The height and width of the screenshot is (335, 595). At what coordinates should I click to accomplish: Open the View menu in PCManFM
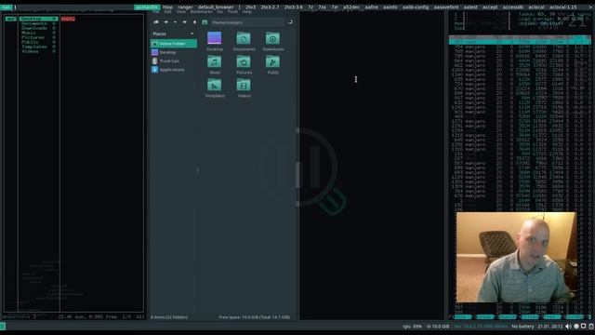(x=181, y=12)
